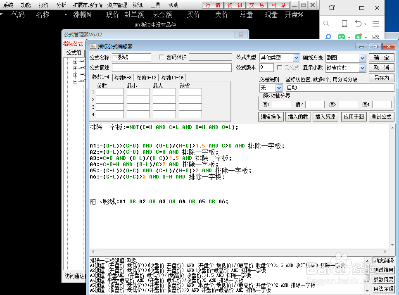The height and width of the screenshot is (295, 399).
Task: Click the shirt skin icon in the title bar
Action: [332, 8]
